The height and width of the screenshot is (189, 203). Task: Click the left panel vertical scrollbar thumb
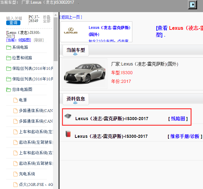(x=55, y=39)
